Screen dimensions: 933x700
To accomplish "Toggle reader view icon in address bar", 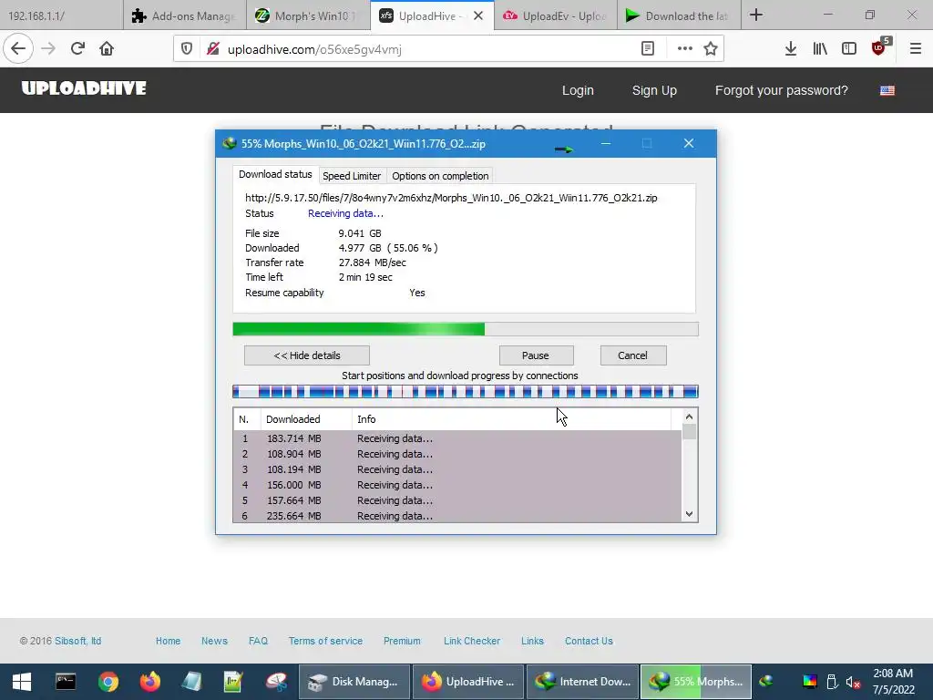I will coord(648,49).
